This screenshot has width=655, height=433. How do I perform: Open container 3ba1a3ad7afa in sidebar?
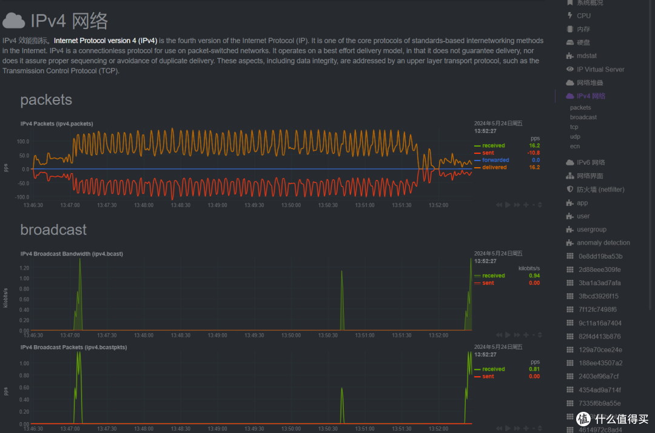pos(599,283)
